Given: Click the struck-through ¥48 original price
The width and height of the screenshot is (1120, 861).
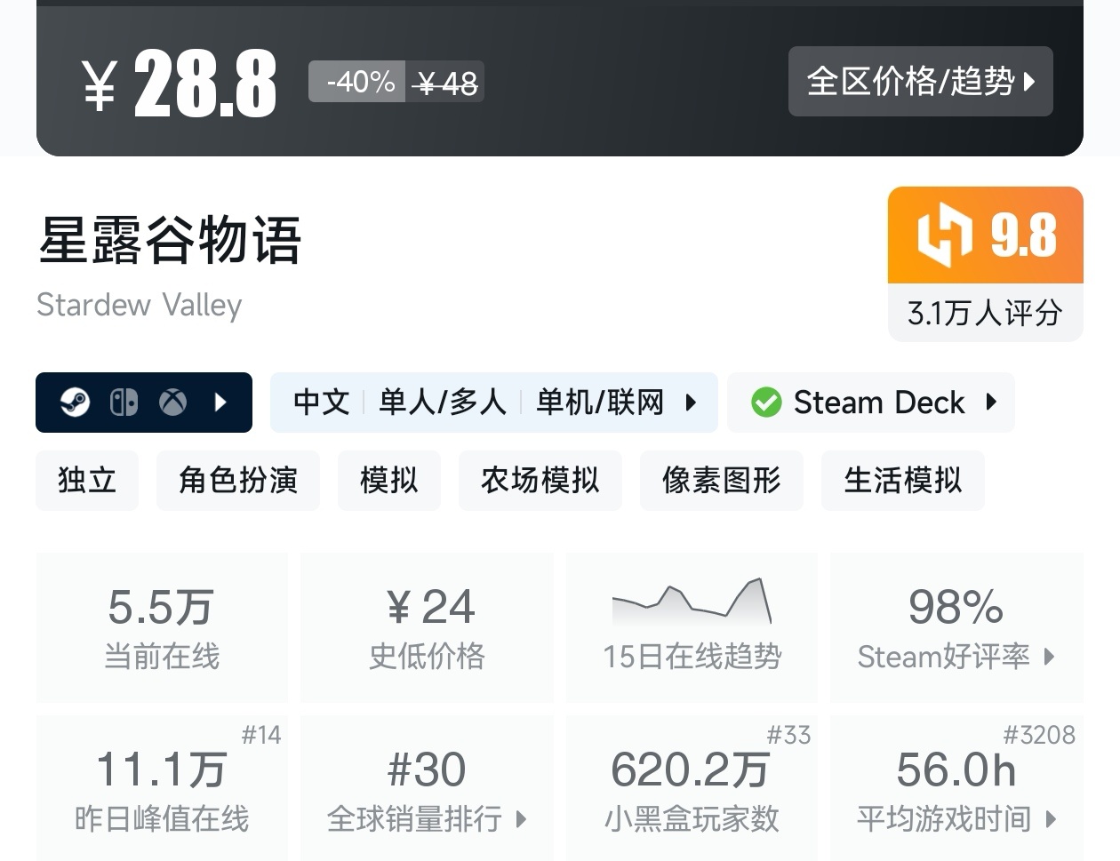Looking at the screenshot, I should 446,84.
